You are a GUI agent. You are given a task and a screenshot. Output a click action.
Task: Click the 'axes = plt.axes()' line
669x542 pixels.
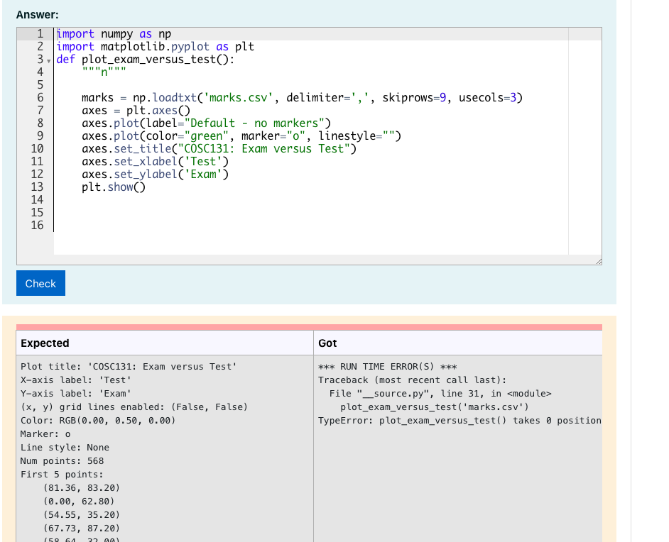point(136,111)
